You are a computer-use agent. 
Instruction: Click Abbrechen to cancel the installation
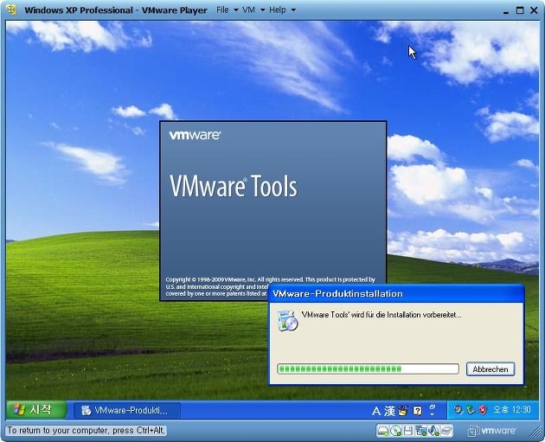pyautogui.click(x=490, y=369)
